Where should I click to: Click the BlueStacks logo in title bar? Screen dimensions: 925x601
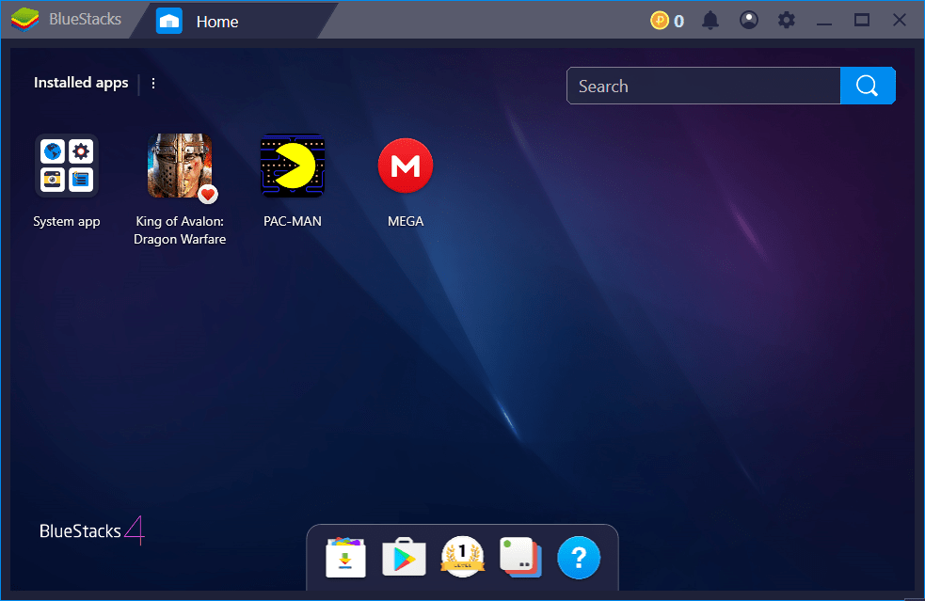pyautogui.click(x=24, y=20)
